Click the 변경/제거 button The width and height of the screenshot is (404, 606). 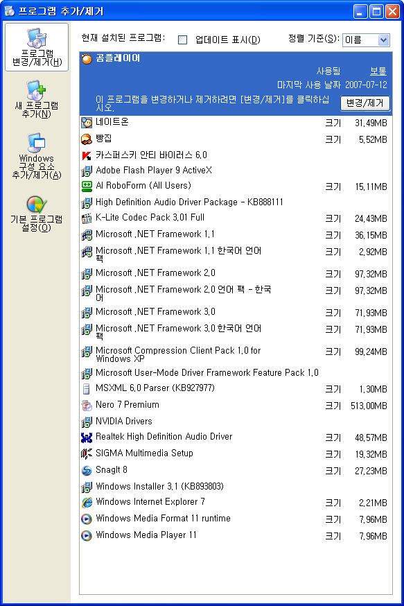coord(365,103)
